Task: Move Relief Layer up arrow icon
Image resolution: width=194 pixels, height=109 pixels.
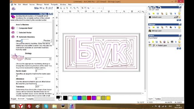Action: click(x=178, y=48)
